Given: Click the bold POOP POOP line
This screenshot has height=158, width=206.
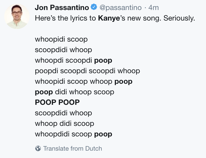Looking at the screenshot, I should pyautogui.click(x=57, y=102).
